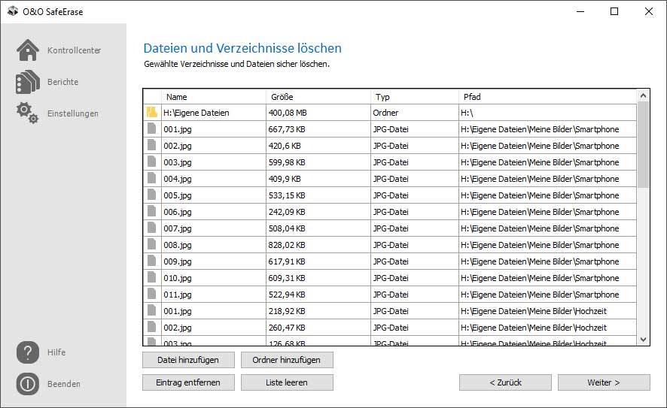Choose Beenden in the sidebar
Image resolution: width=667 pixels, height=408 pixels.
64,384
